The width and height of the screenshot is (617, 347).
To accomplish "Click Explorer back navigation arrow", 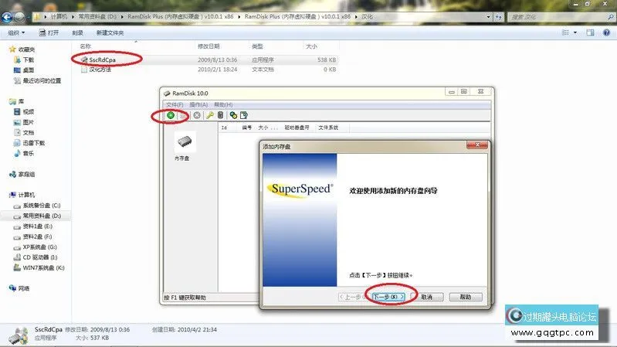I will coord(7,17).
